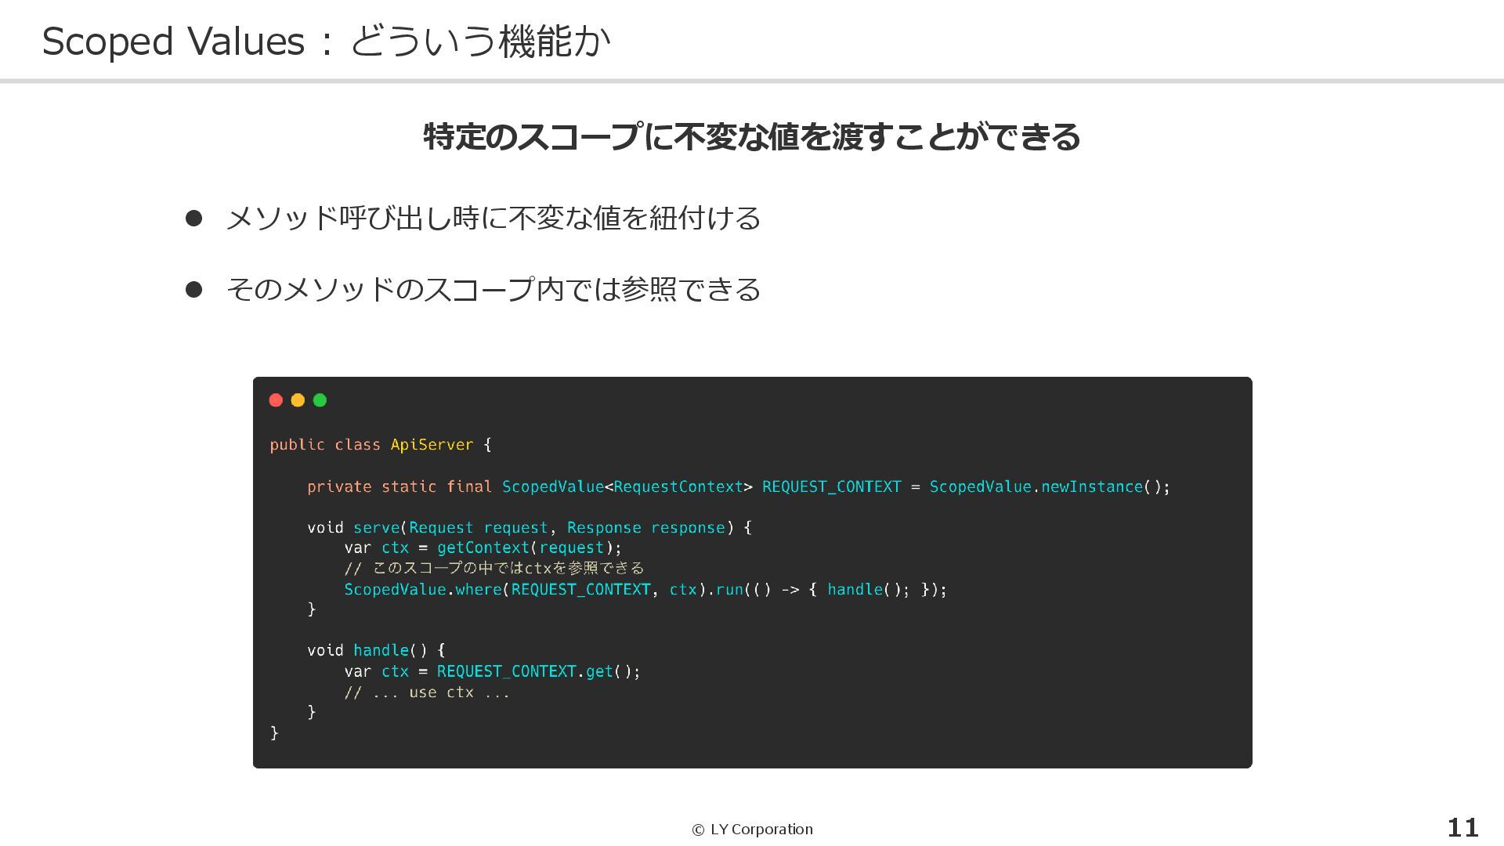Click the 'handle' method declaration
Image resolution: width=1504 pixels, height=846 pixels.
coord(381,651)
